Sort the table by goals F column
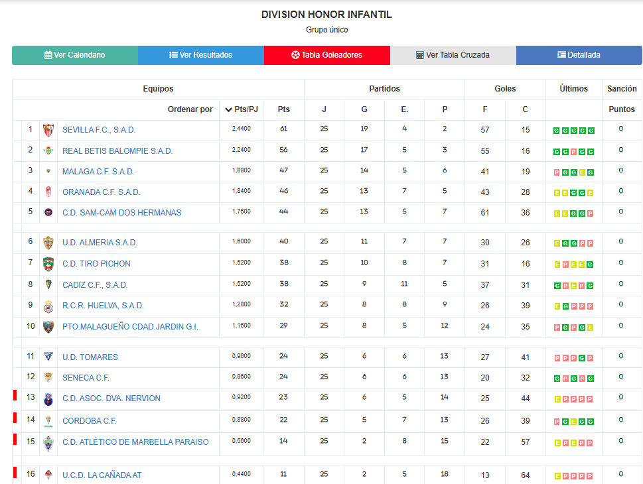Viewport: 643px width, 484px height. tap(484, 109)
